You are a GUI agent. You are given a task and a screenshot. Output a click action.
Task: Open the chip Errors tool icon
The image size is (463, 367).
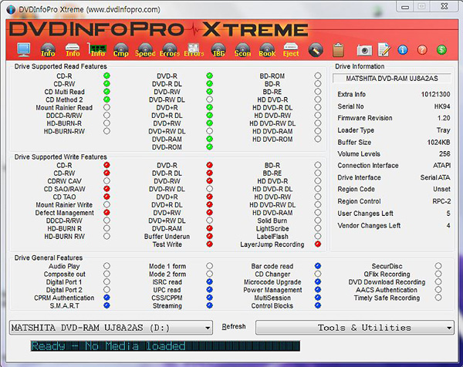[194, 49]
